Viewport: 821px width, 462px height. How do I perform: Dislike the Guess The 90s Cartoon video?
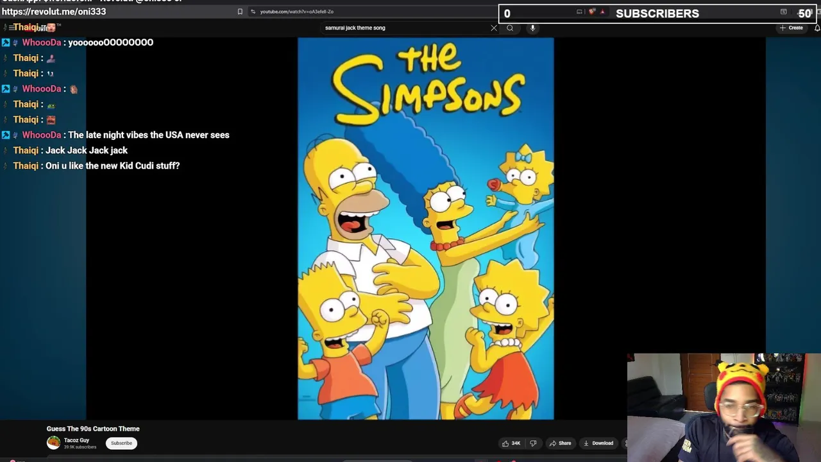pos(533,443)
